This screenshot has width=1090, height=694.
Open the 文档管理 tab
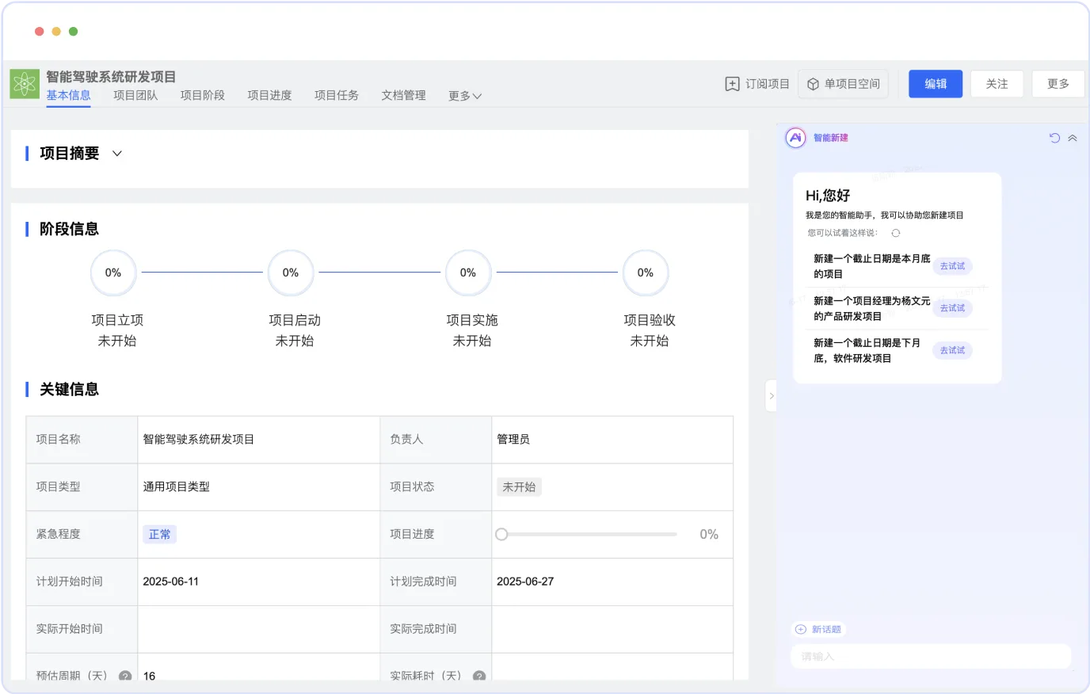[x=404, y=95]
